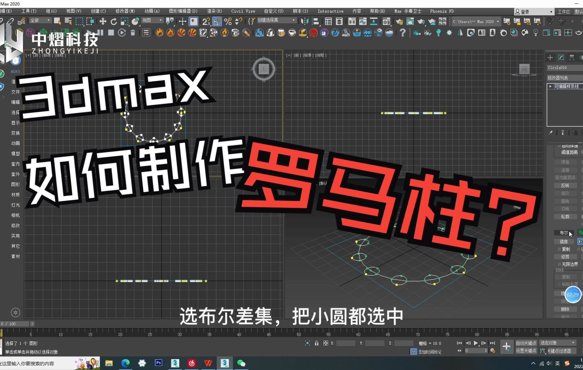This screenshot has width=583, height=370.
Task: Toggle Angle Snap button
Action: click(x=217, y=21)
